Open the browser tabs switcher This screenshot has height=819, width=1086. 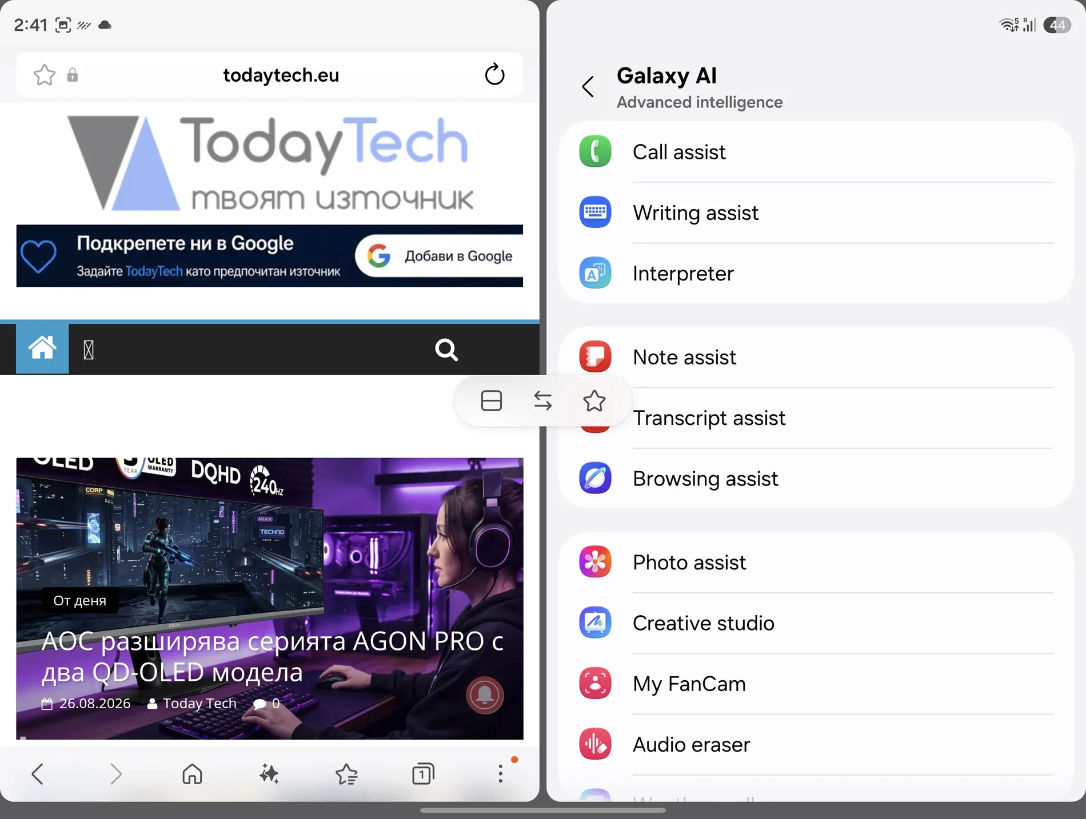point(423,774)
